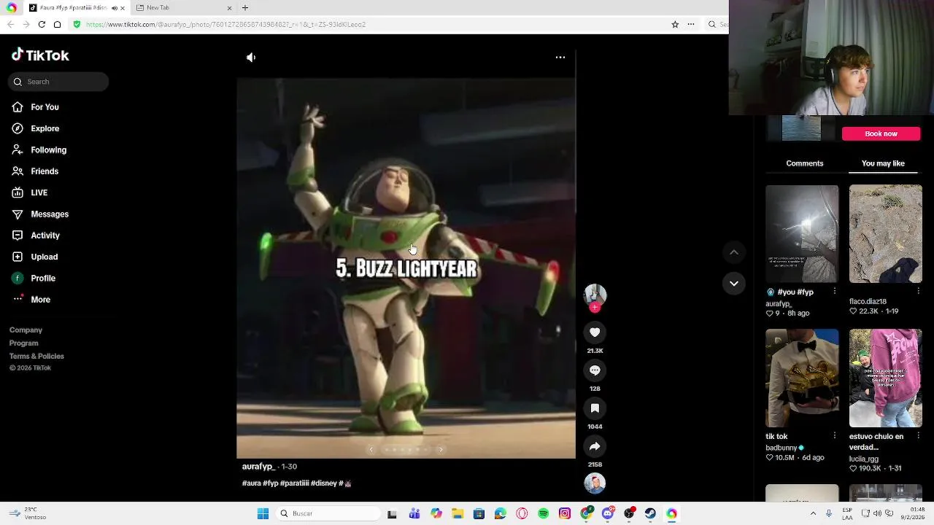Open lucila_rgg suggested video thumbnail
The width and height of the screenshot is (934, 525).
tap(886, 378)
